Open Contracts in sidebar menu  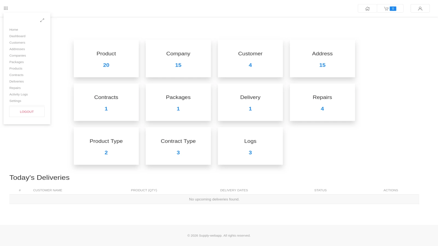point(16,75)
